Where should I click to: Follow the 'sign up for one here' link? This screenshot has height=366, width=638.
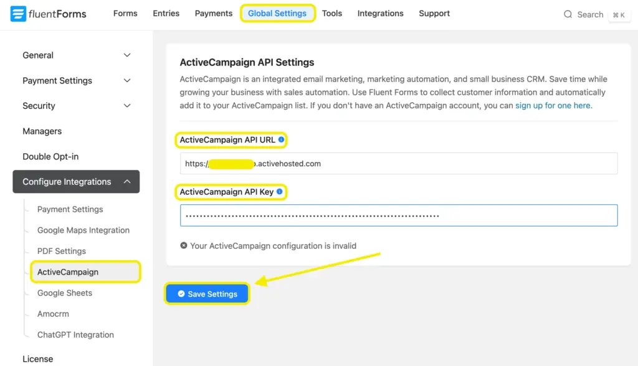tap(553, 106)
